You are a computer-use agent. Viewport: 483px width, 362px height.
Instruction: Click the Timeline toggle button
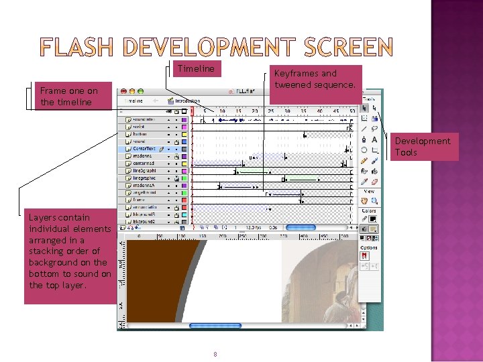(133, 101)
